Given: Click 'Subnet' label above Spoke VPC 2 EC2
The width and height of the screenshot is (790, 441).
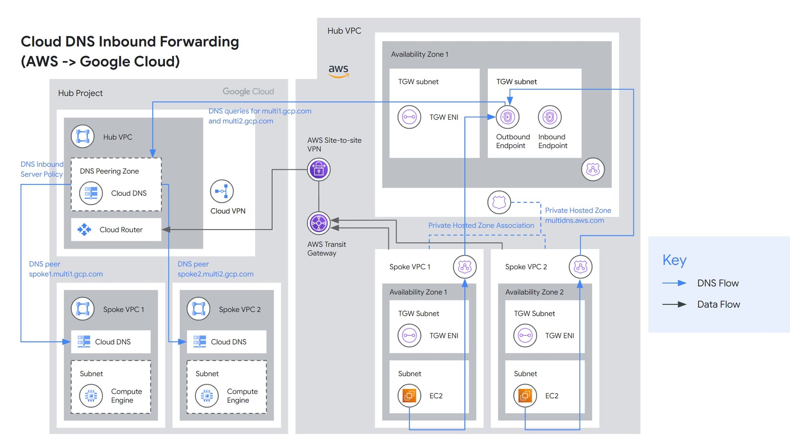Looking at the screenshot, I should click(525, 374).
